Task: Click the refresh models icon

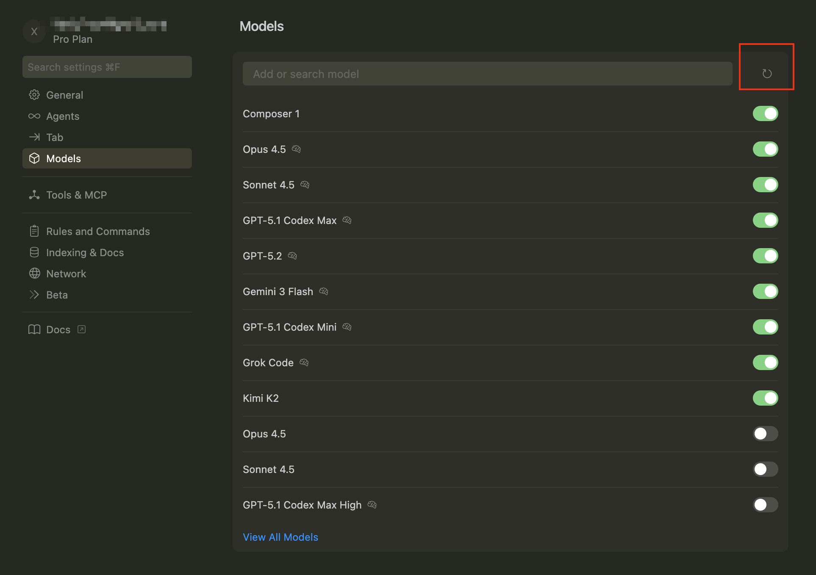Action: (x=766, y=74)
